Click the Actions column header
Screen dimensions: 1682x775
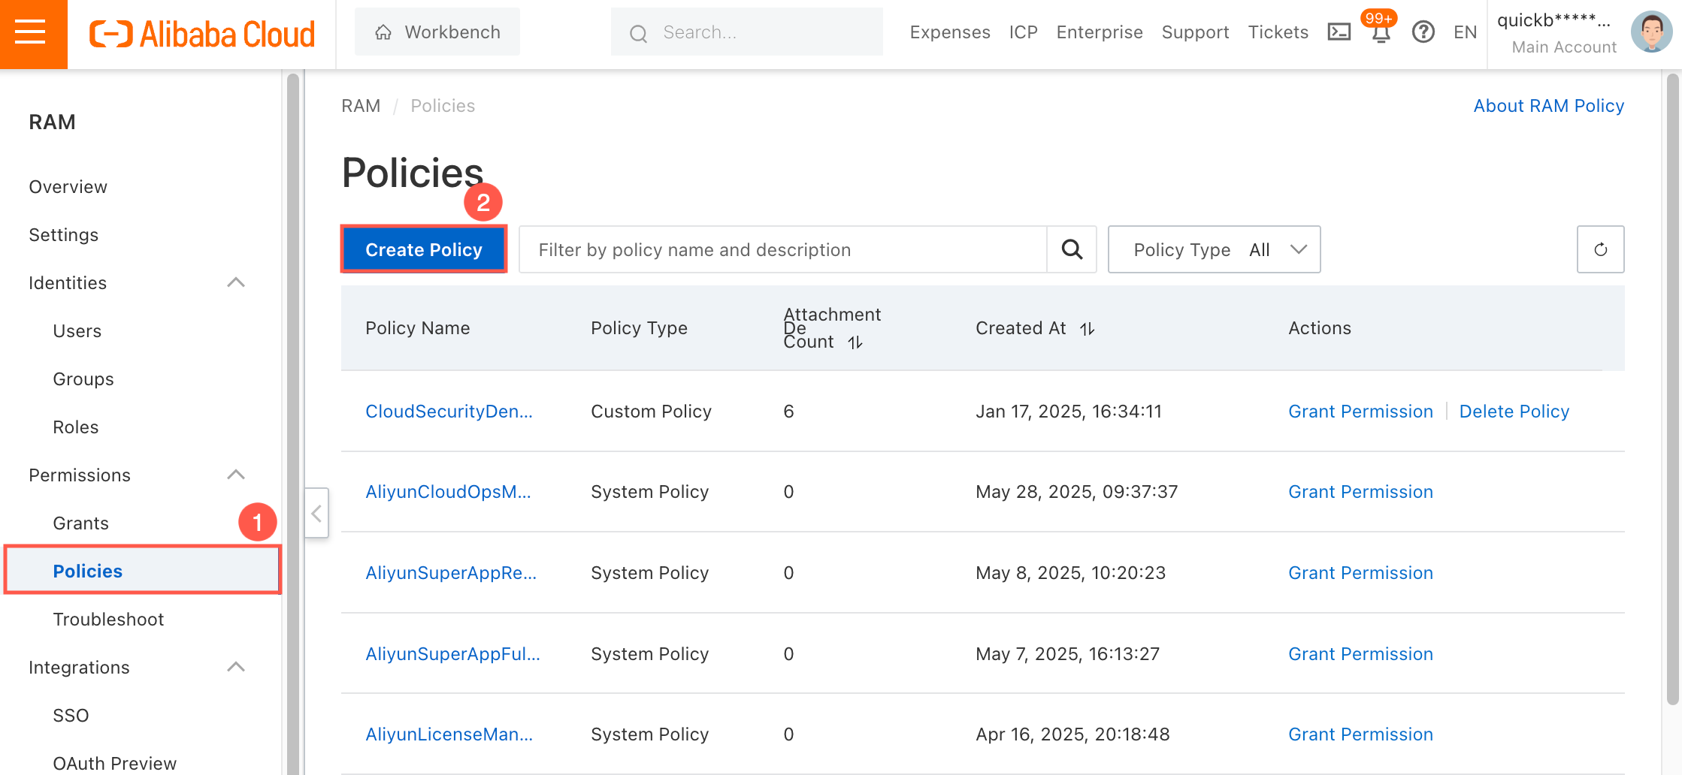pos(1319,328)
